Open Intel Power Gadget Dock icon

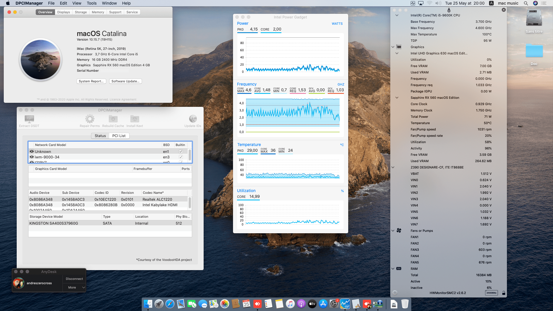345,304
